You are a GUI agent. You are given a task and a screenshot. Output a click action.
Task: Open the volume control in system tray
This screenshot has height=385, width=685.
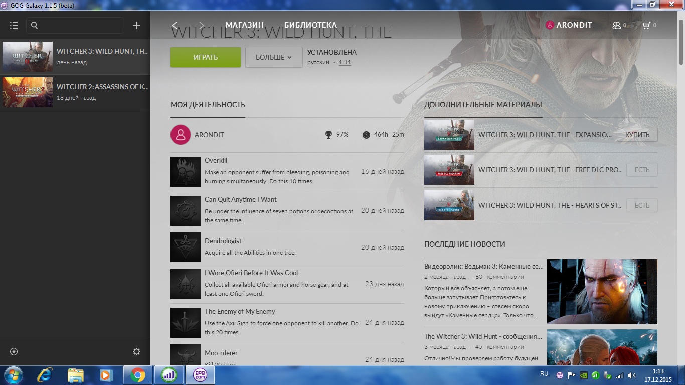(631, 375)
